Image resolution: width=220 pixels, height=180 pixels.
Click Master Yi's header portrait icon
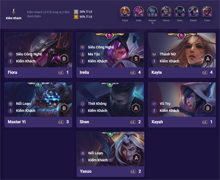152,12
